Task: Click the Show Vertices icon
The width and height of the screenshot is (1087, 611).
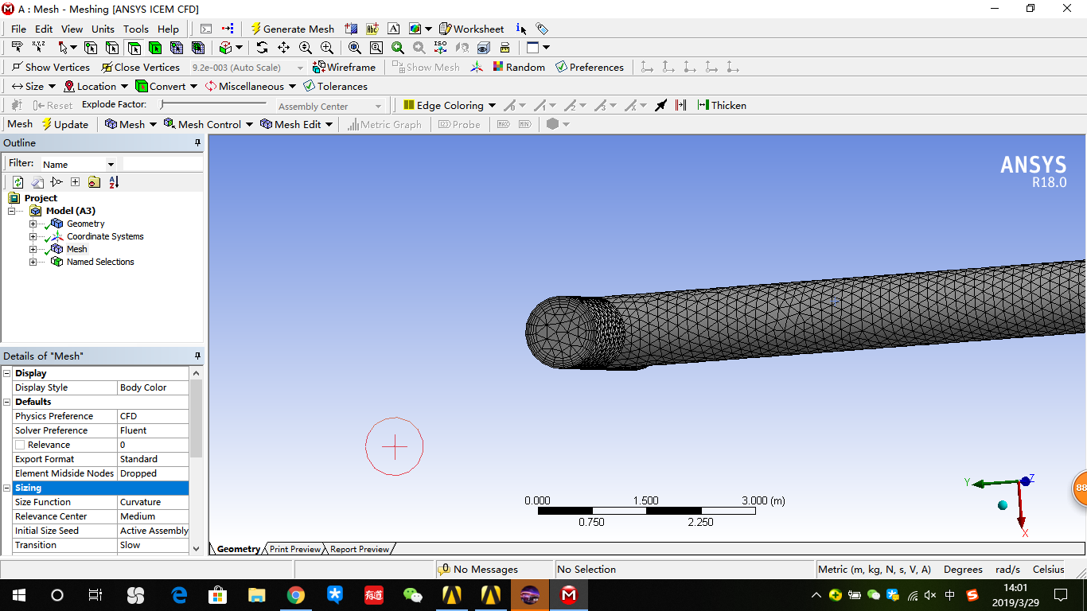Action: 50,67
